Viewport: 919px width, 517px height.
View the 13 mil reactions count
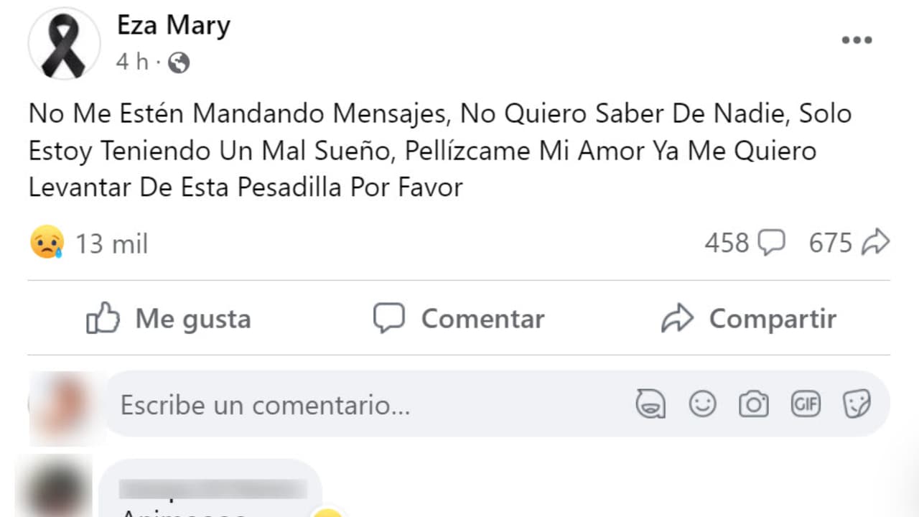pyautogui.click(x=111, y=243)
